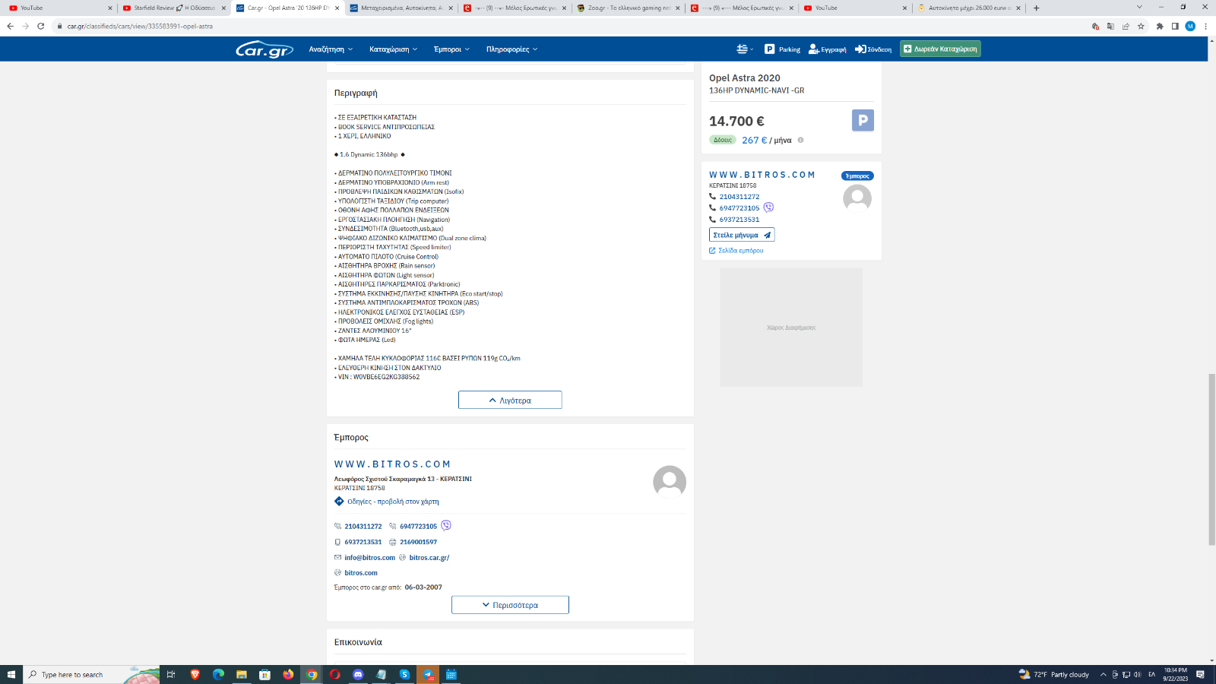Open bitros.com website link
Screen dimensions: 1216x684
point(361,573)
